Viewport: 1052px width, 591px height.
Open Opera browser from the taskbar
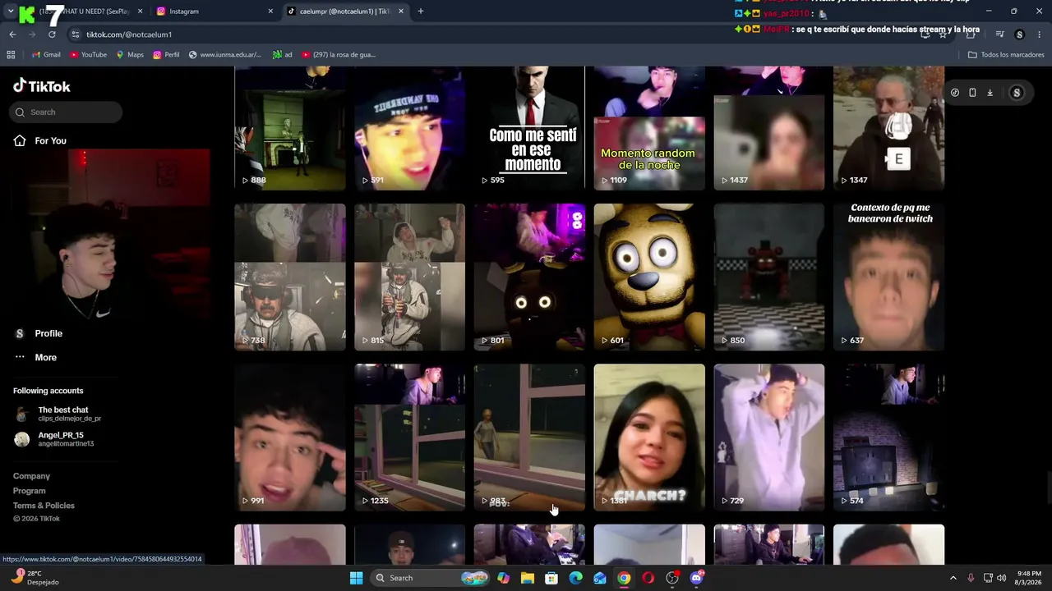[648, 578]
